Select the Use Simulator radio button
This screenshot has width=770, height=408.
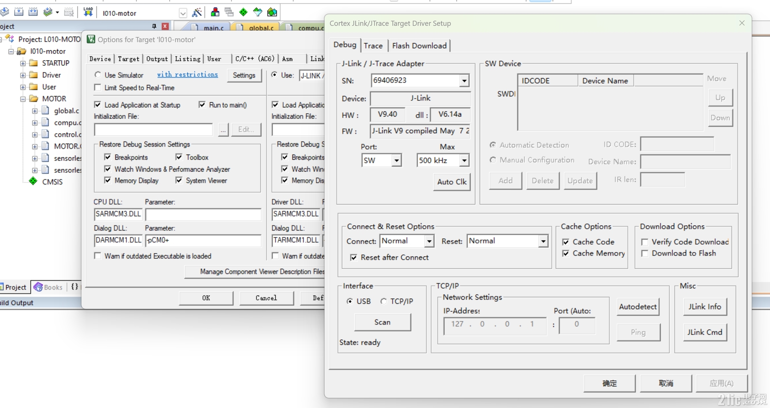pos(98,74)
